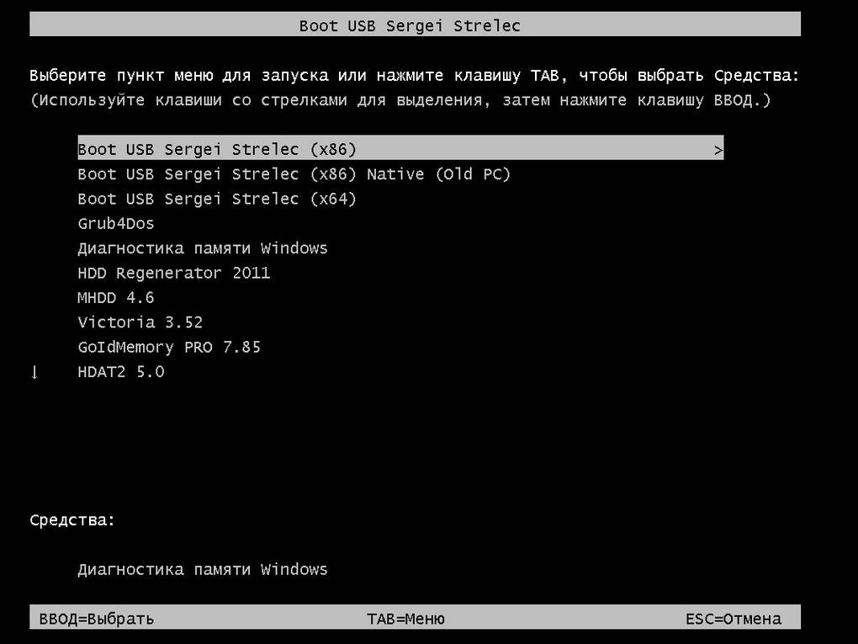Select MHDD 4.6 boot option
The width and height of the screenshot is (858, 644).
tap(116, 297)
